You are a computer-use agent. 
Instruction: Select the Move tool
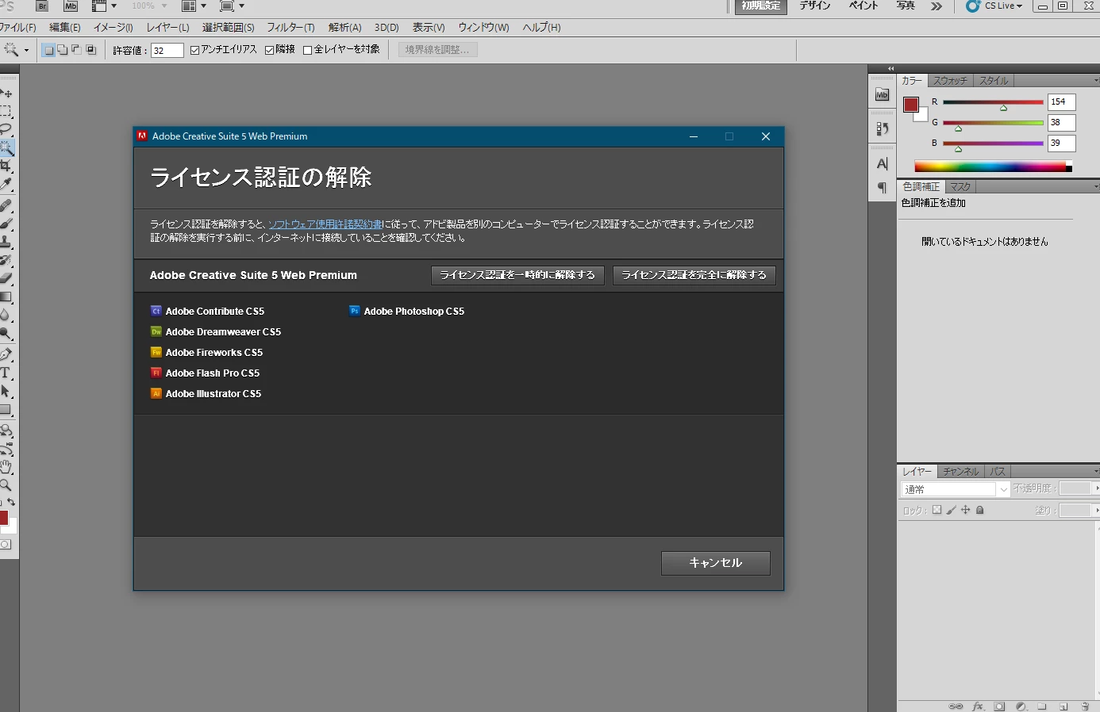[6, 94]
